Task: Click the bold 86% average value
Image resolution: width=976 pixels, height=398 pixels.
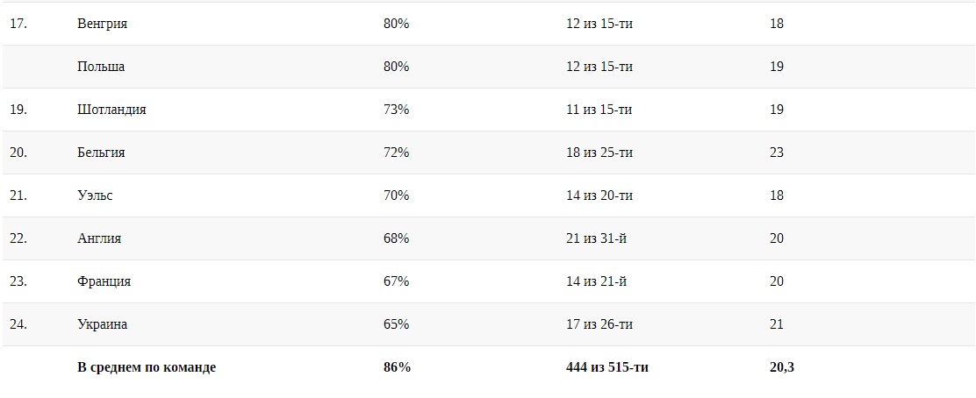Action: [x=397, y=367]
